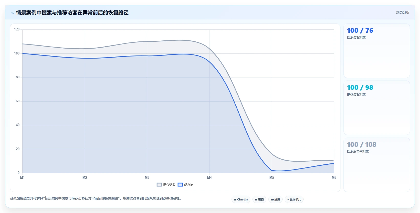This screenshot has width=420, height=213.
Task: Select the 数据卡片 tag chip
Action: pyautogui.click(x=294, y=199)
